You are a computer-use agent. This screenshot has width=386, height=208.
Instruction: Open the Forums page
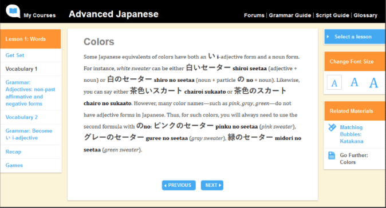coord(254,15)
